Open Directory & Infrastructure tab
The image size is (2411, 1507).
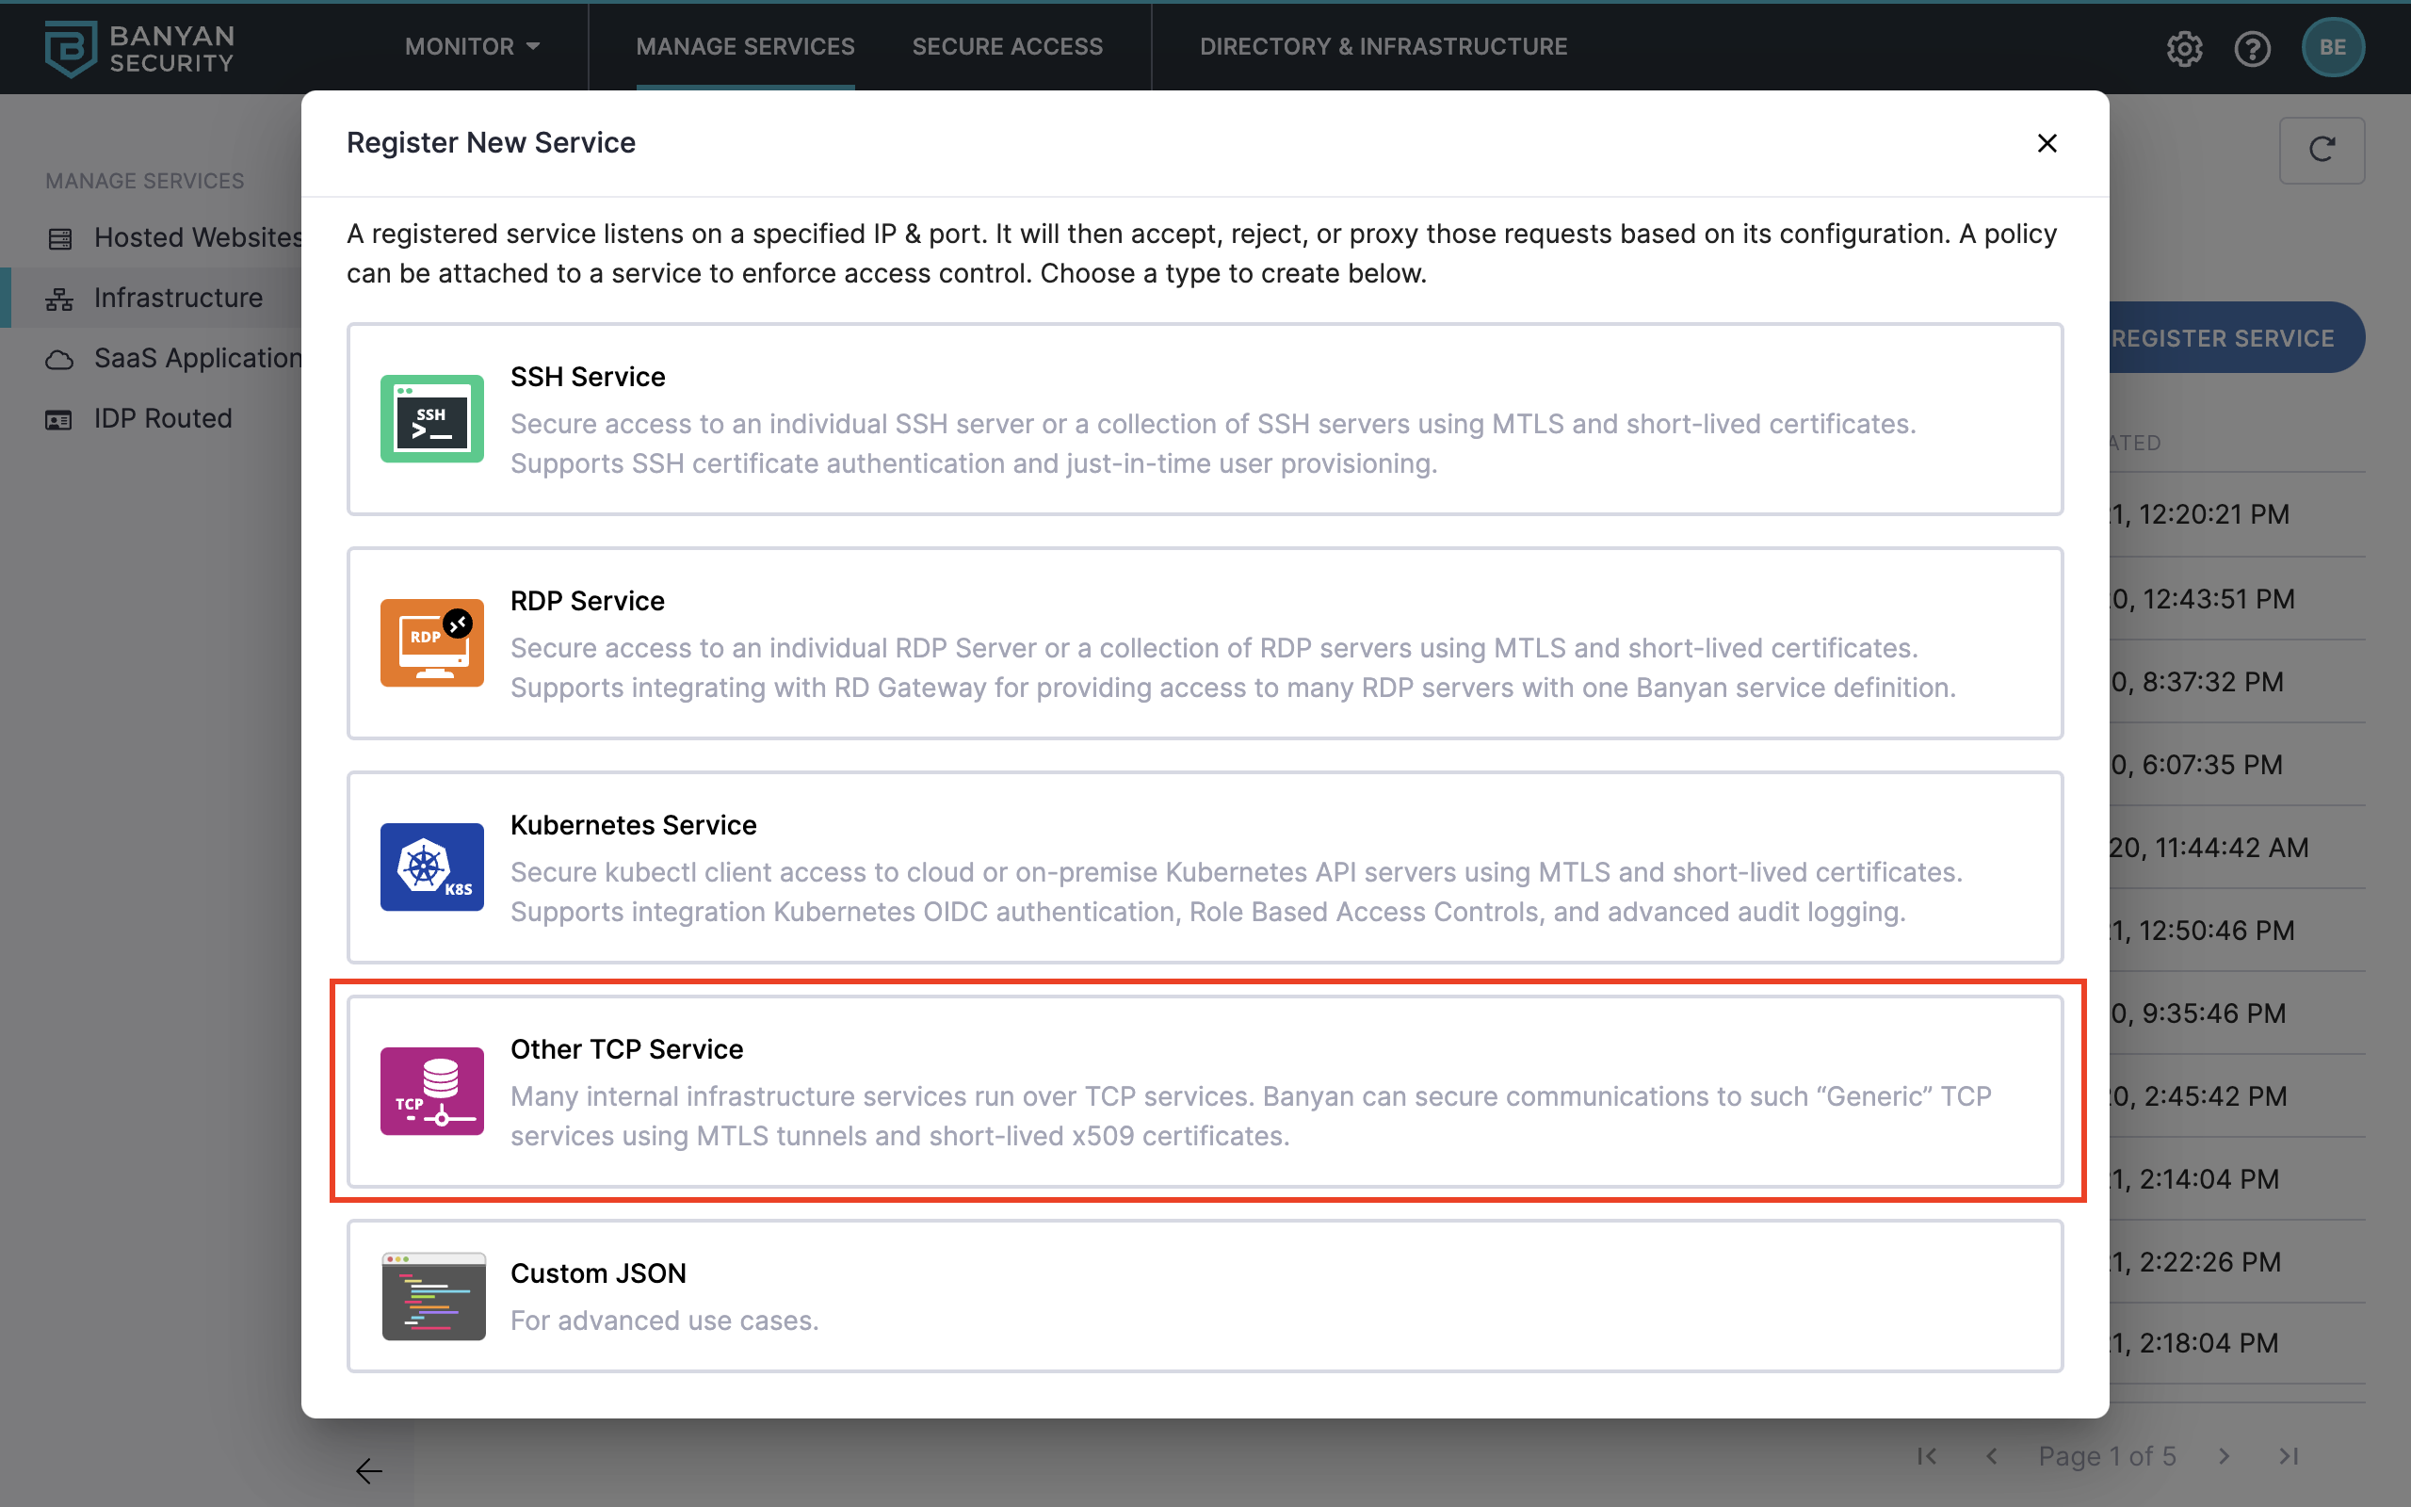coord(1383,47)
